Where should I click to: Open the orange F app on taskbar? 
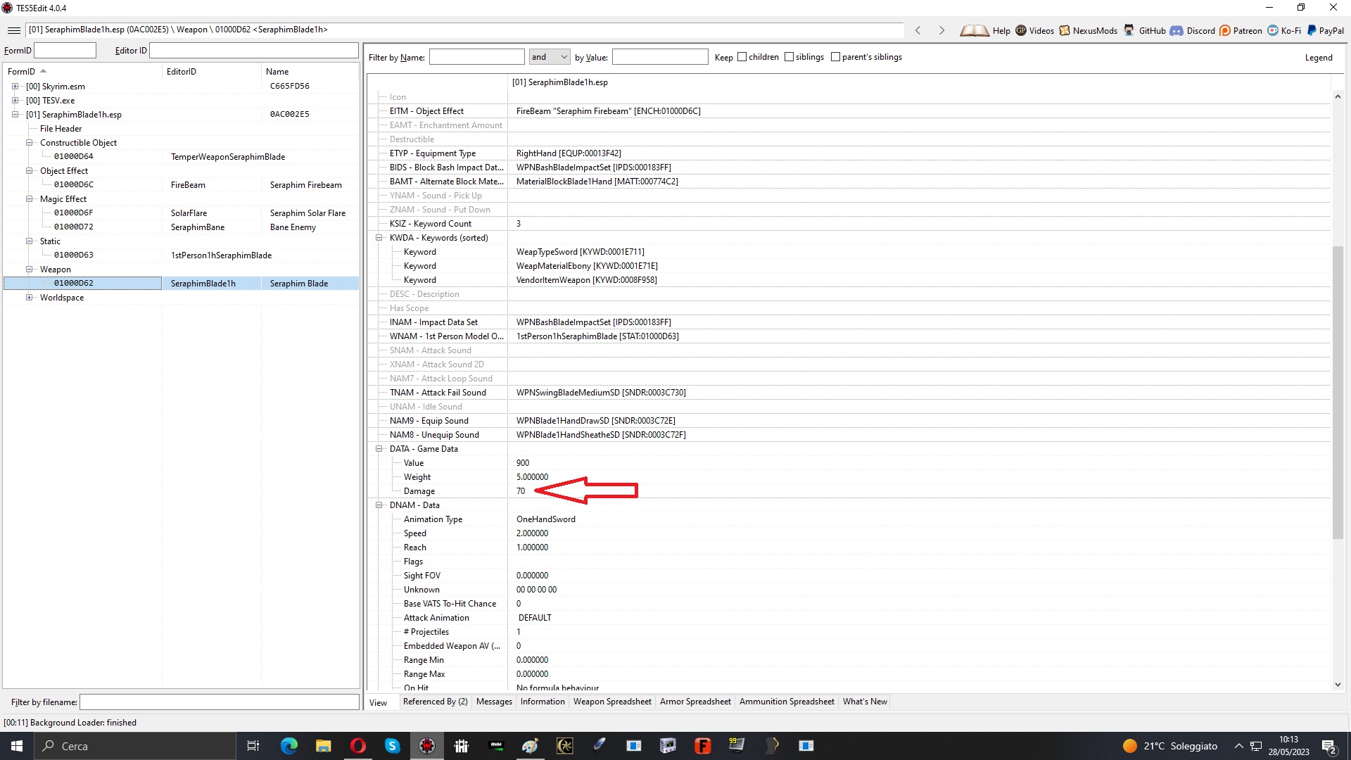(x=702, y=746)
